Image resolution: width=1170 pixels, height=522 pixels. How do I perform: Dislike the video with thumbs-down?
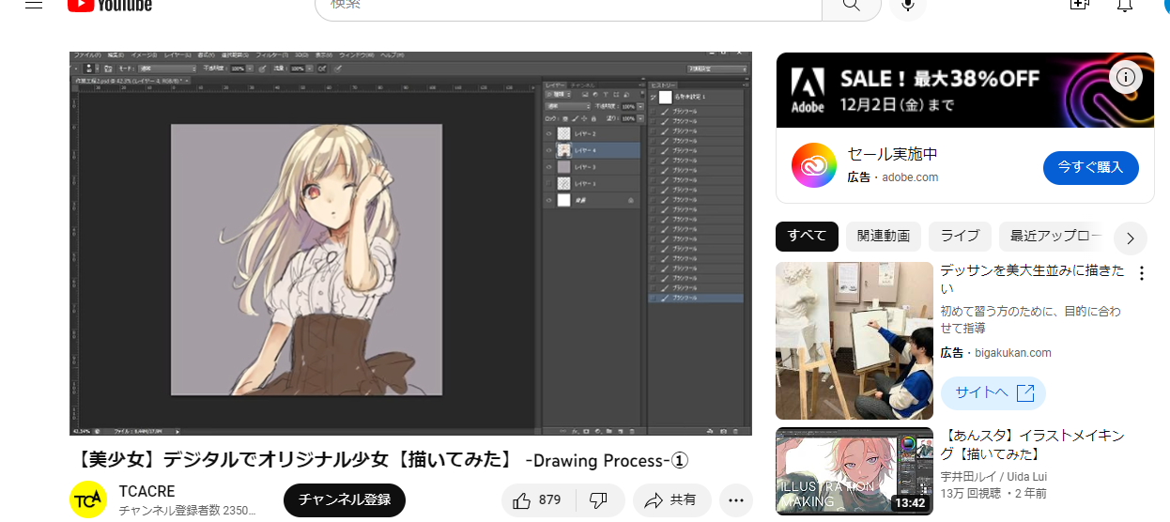point(598,500)
